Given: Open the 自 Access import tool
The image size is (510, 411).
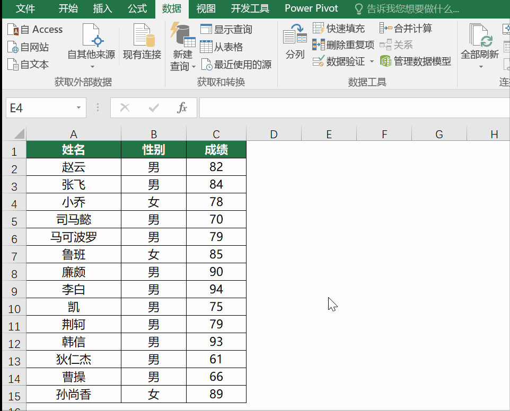Looking at the screenshot, I should (35, 29).
